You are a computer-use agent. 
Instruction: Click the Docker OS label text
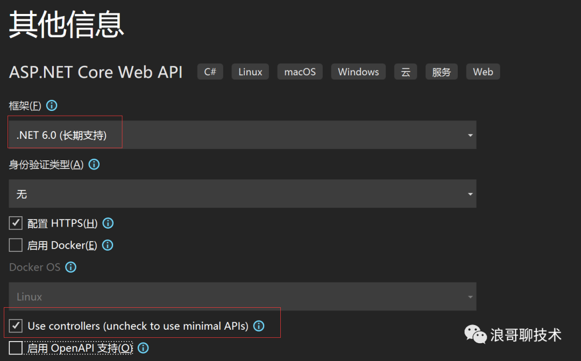34,267
